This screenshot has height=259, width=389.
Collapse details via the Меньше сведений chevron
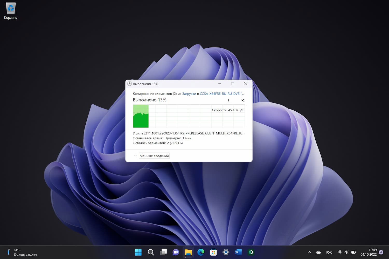[x=135, y=156]
